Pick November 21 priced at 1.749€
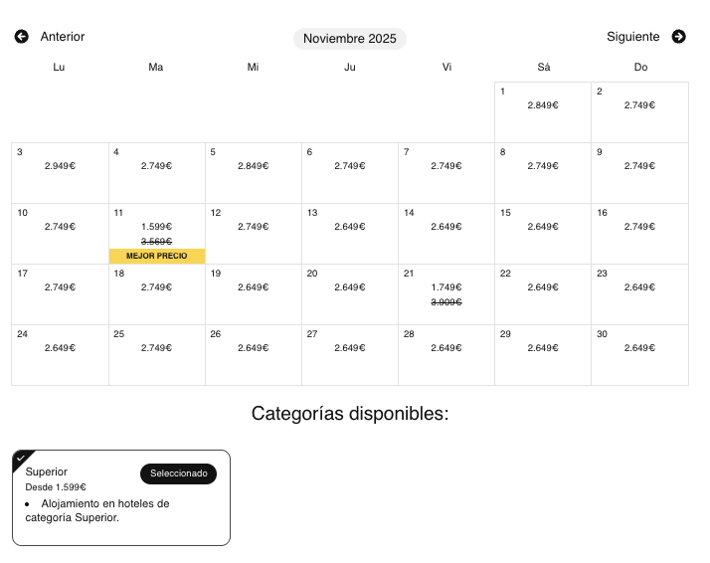This screenshot has width=710, height=563. (446, 294)
